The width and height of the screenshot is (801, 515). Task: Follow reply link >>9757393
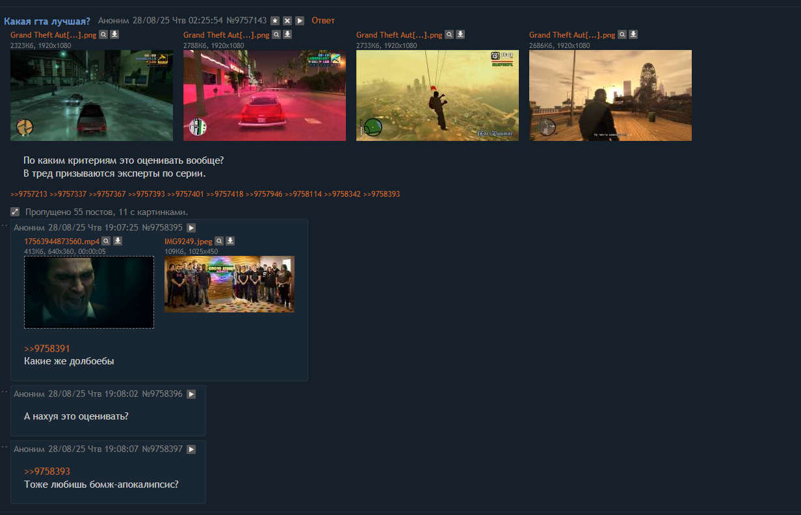tap(146, 194)
